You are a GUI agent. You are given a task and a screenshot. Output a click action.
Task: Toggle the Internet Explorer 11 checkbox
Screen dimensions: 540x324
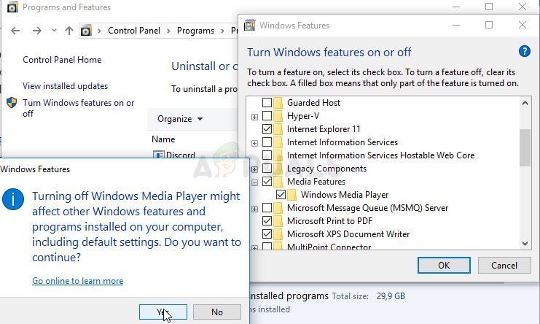point(267,129)
